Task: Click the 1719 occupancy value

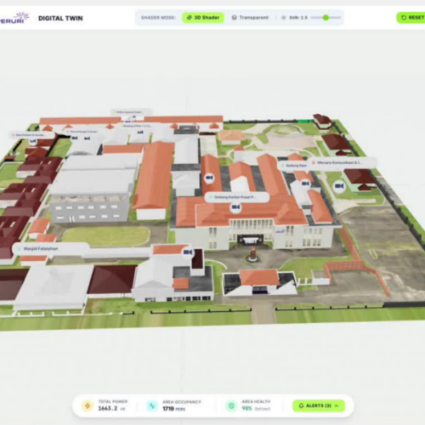Action: point(168,409)
